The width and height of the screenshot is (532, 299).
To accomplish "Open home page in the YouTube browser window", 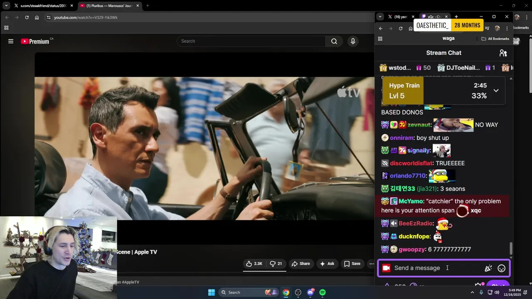I will tap(37, 17).
